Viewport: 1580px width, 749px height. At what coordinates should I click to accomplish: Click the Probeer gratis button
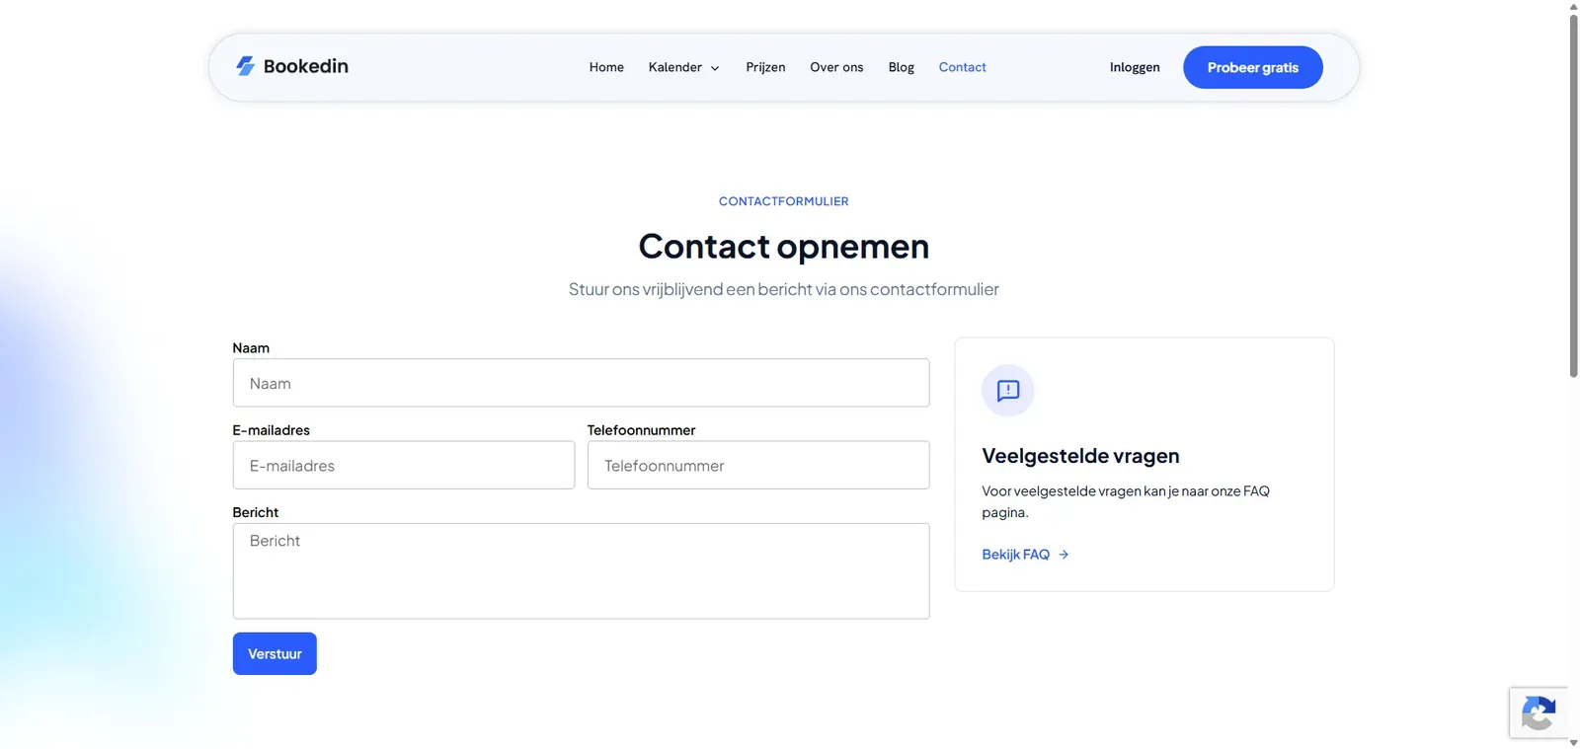1252,67
